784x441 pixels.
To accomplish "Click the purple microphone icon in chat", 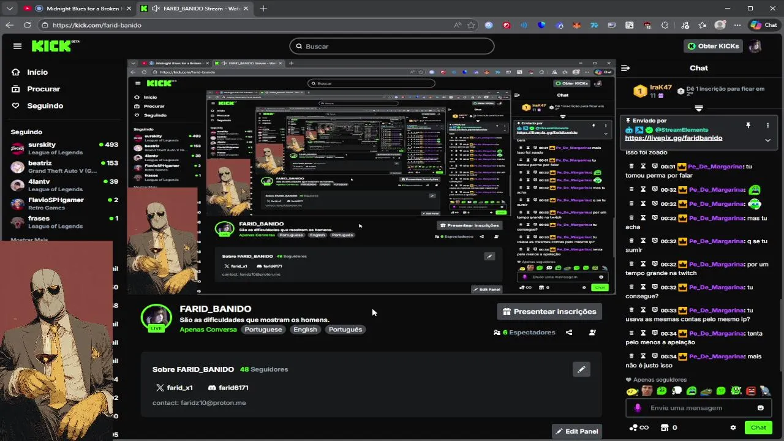I will click(x=638, y=408).
